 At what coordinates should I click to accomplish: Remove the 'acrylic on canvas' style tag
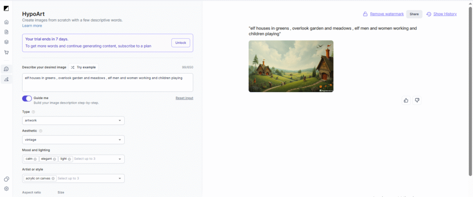[x=53, y=179]
